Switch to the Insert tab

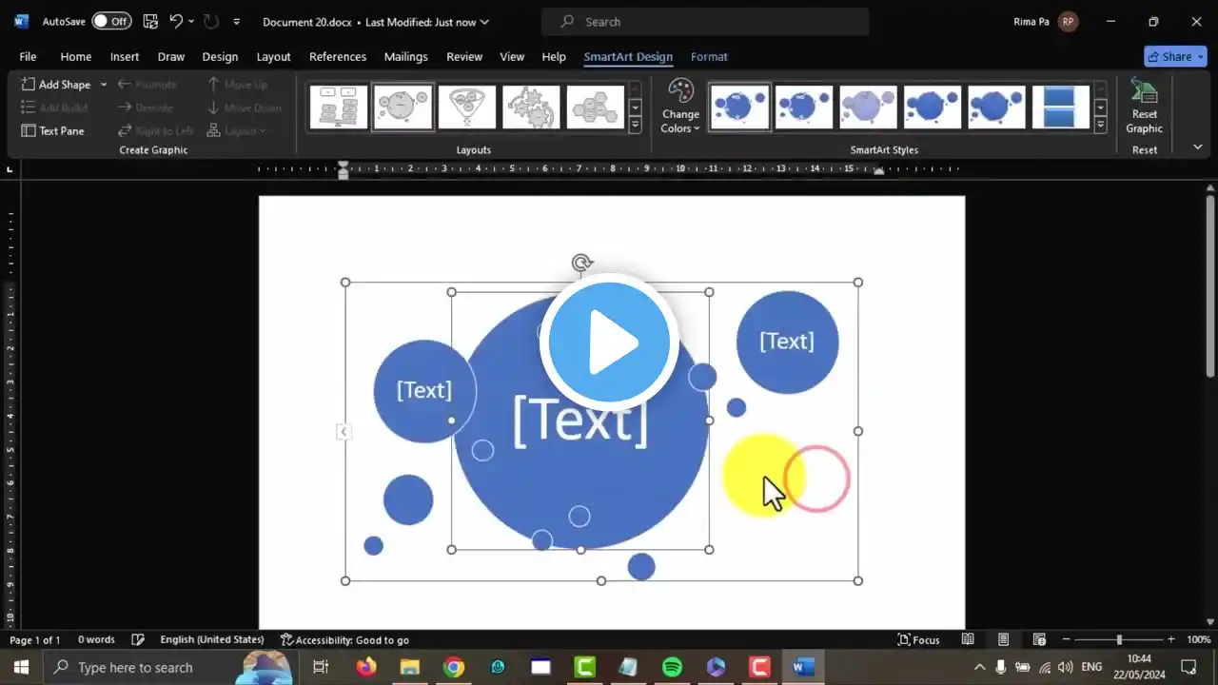125,57
